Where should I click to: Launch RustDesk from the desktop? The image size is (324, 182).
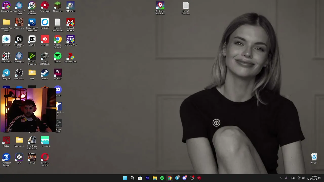(45, 24)
